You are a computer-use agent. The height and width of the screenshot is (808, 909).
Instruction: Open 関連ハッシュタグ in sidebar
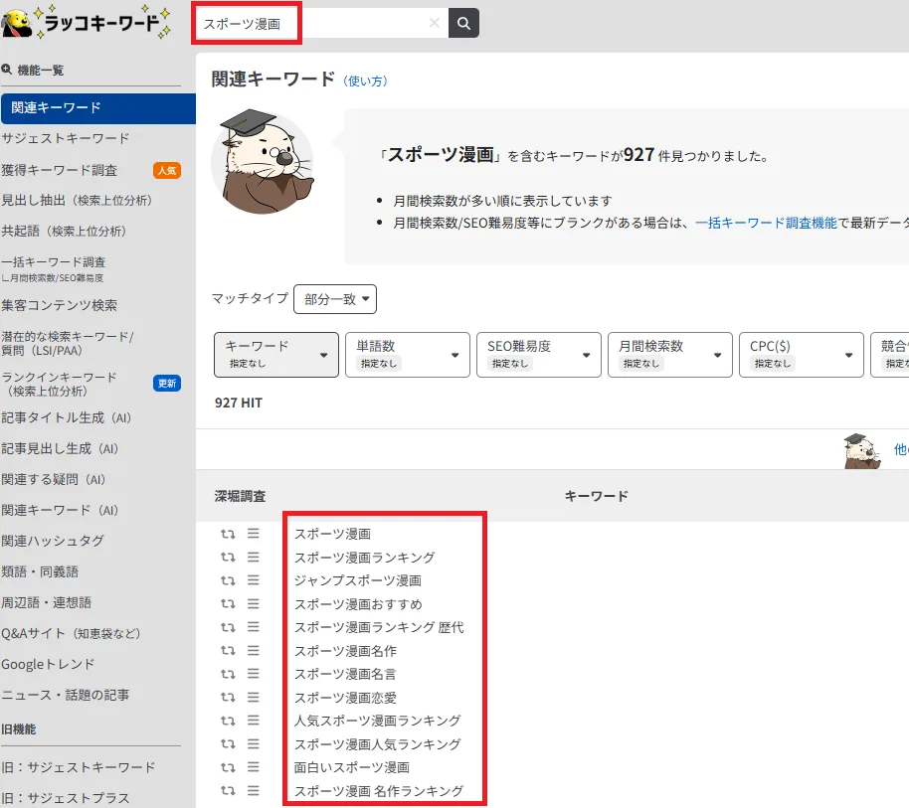(x=53, y=541)
